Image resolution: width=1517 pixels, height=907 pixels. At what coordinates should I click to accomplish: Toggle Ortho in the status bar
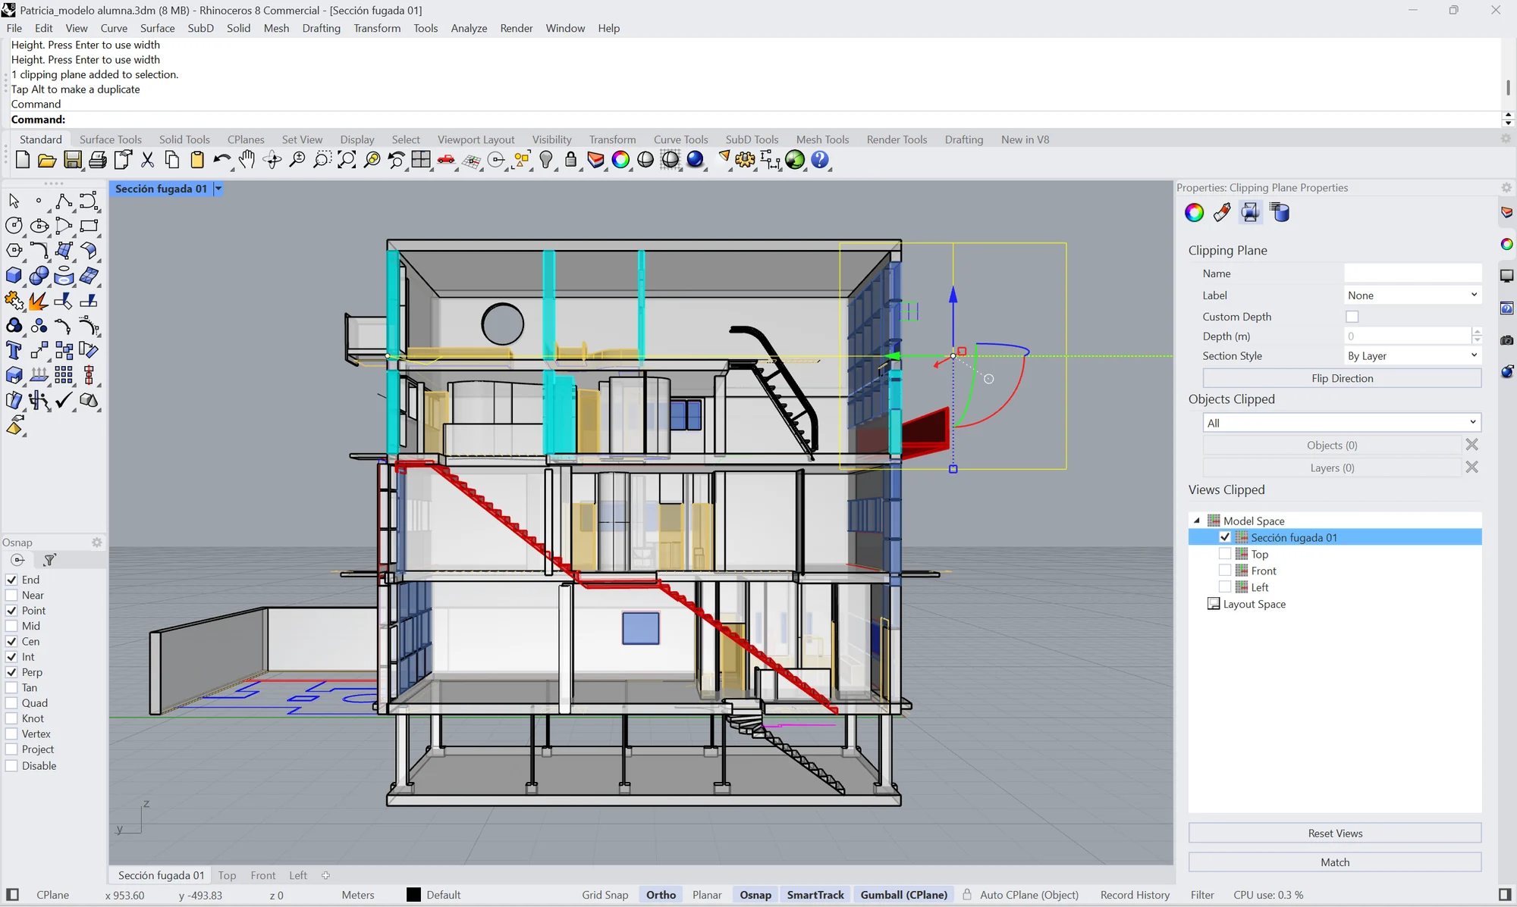tap(661, 895)
